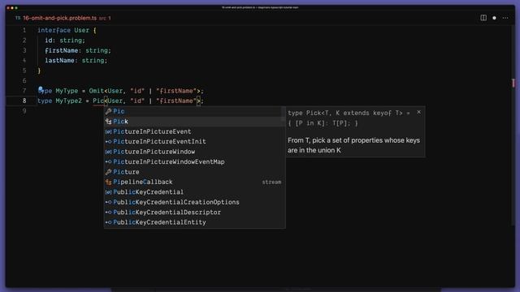Click the variable icon beside PublicKeyCredential
The height and width of the screenshot is (292, 520).
pyautogui.click(x=108, y=192)
